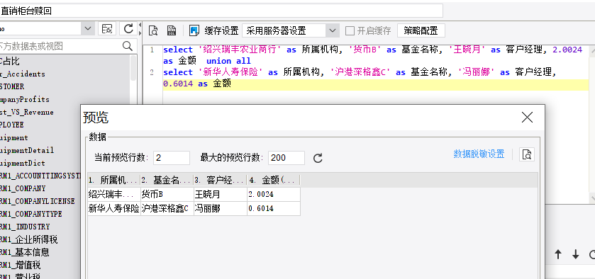Image resolution: width=595 pixels, height=279 pixels.
Task: Click the preview data icon in toolbar
Action: click(153, 30)
